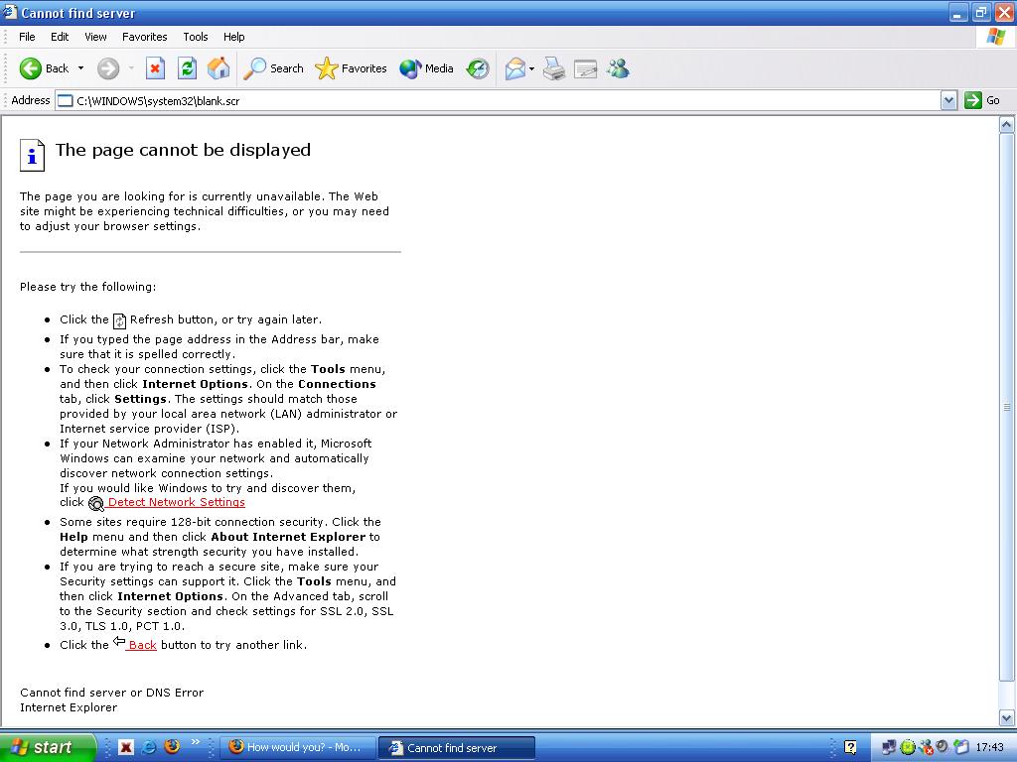Click the grayed Forward arrow button
Viewport: 1017px width, 762px height.
pos(108,68)
